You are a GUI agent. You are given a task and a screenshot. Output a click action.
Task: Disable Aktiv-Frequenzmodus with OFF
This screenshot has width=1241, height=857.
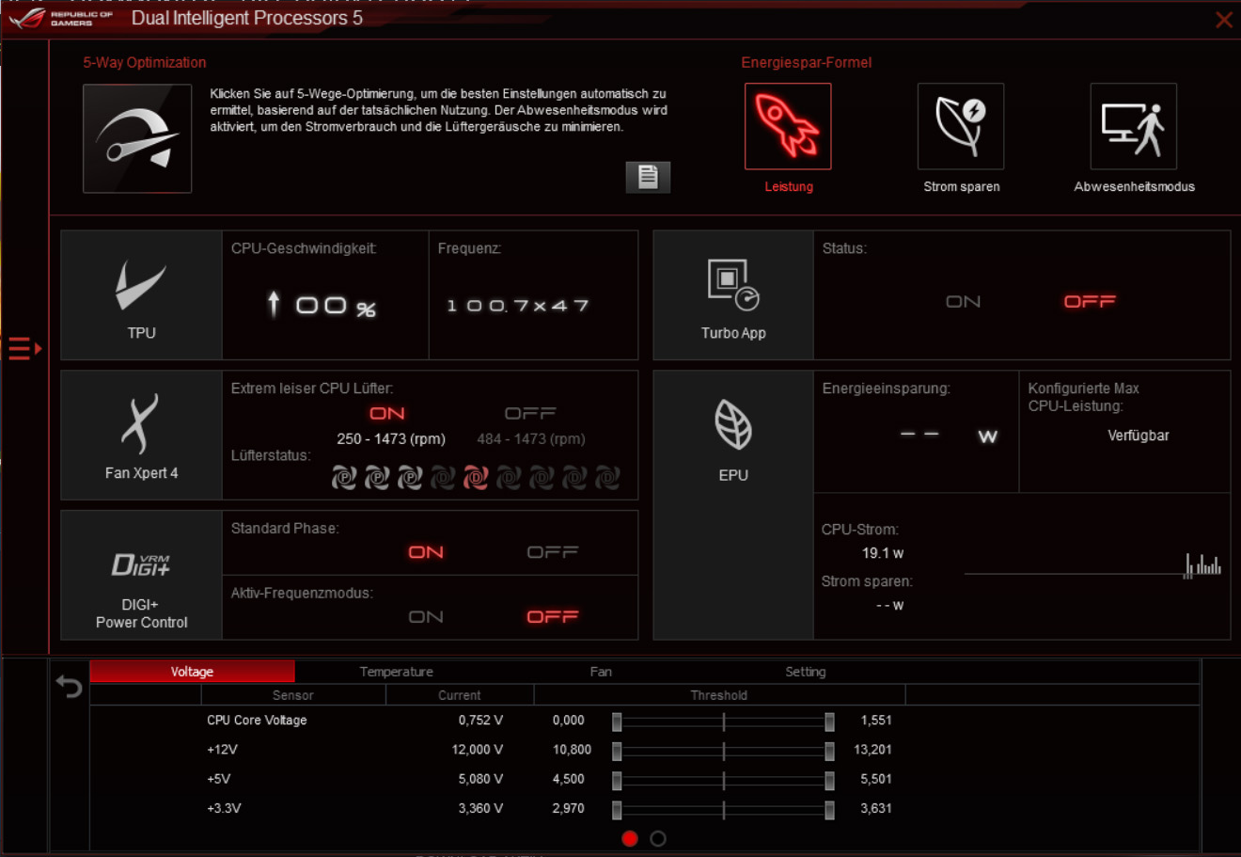click(x=553, y=617)
